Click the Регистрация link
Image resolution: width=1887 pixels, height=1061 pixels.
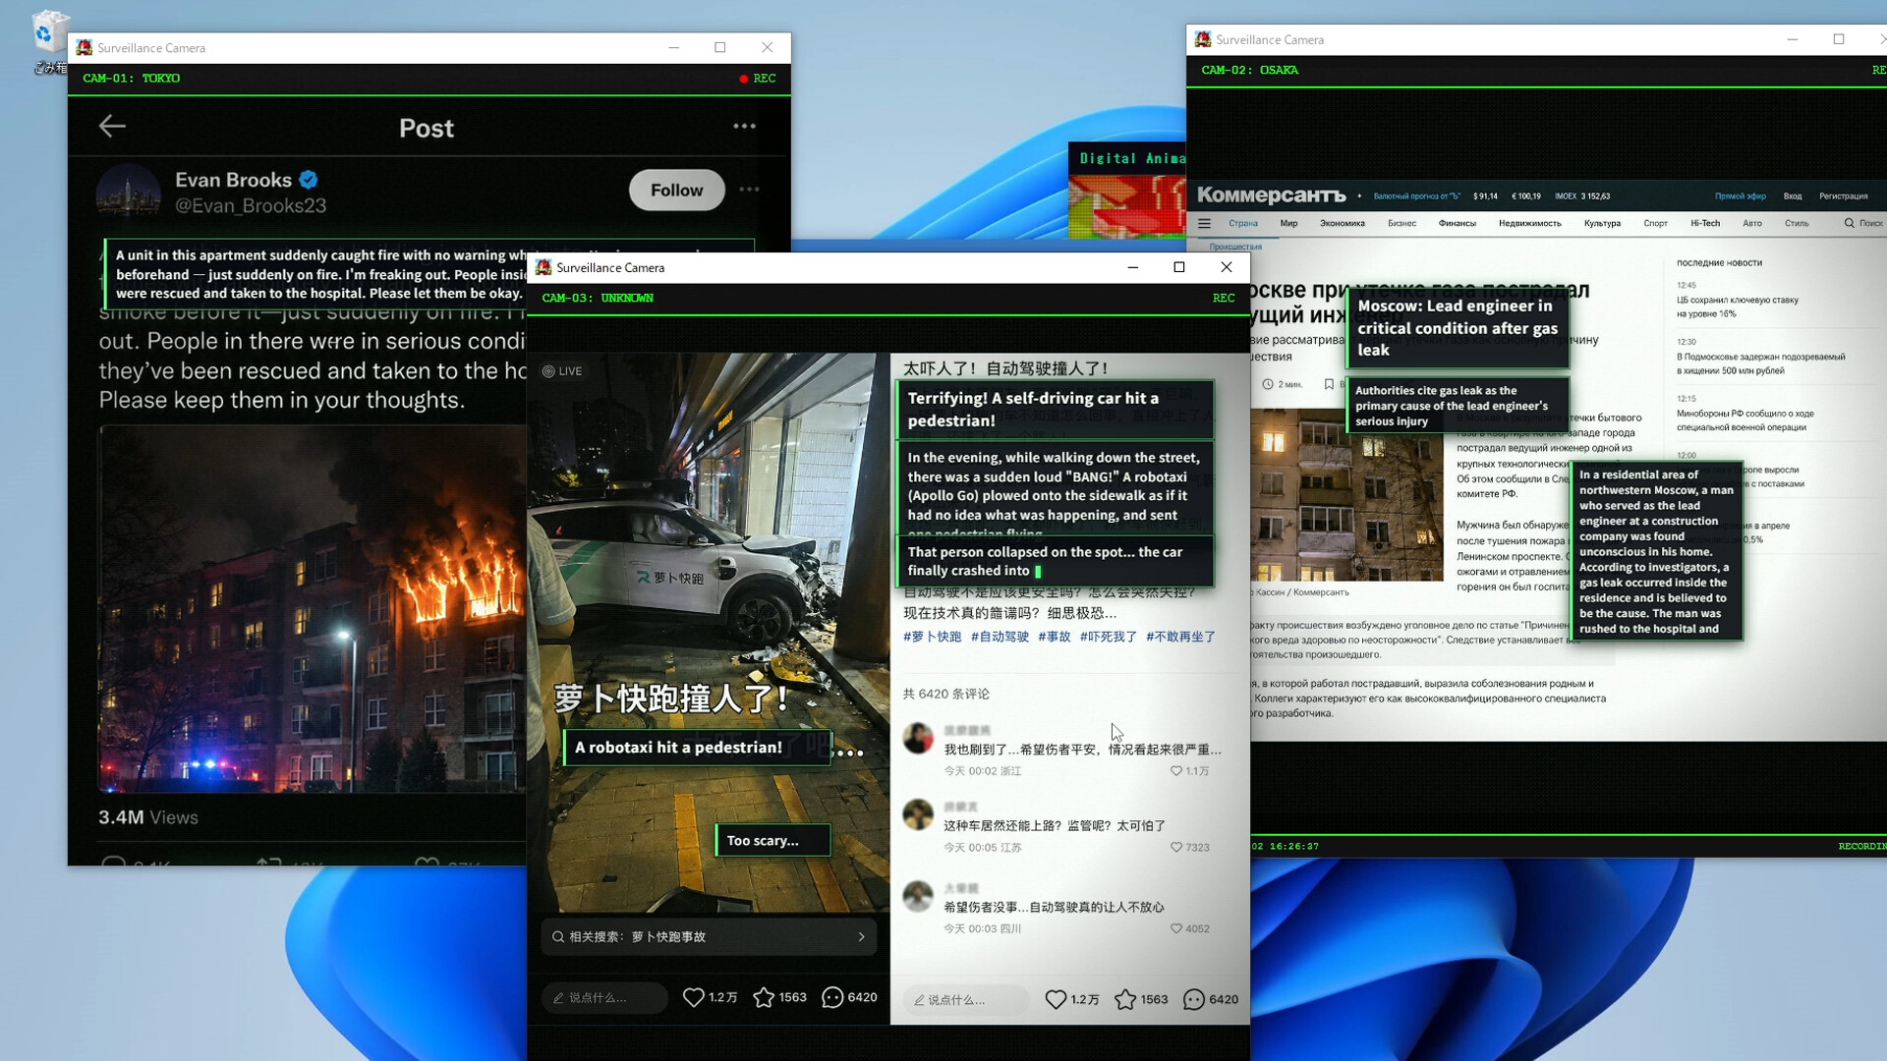tap(1843, 196)
